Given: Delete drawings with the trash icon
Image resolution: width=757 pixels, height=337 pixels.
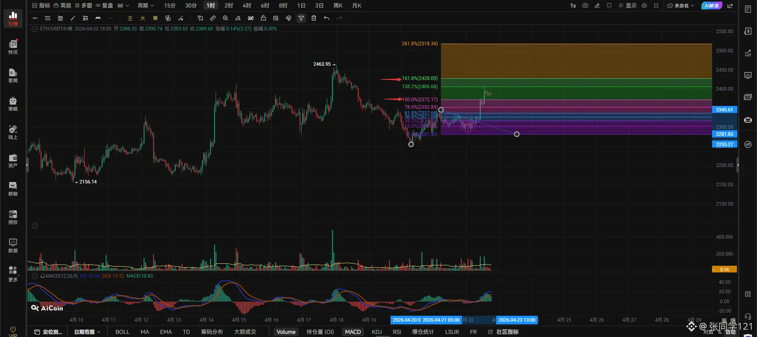Looking at the screenshot, I should 314,18.
